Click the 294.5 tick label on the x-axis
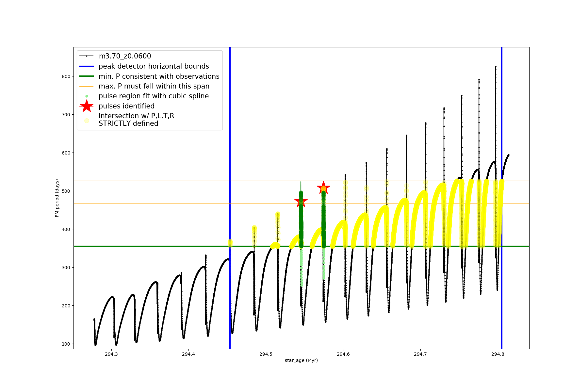The width and height of the screenshot is (588, 392). 266,354
